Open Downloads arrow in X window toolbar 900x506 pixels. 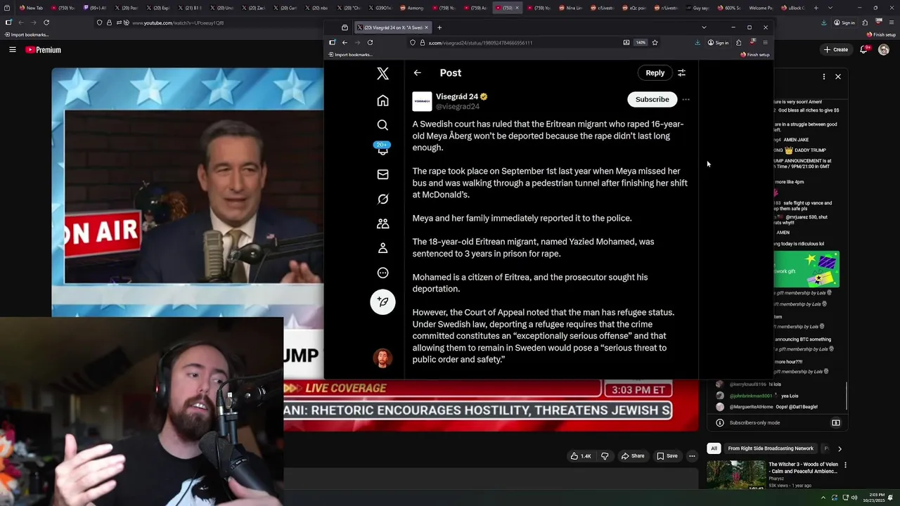point(697,42)
